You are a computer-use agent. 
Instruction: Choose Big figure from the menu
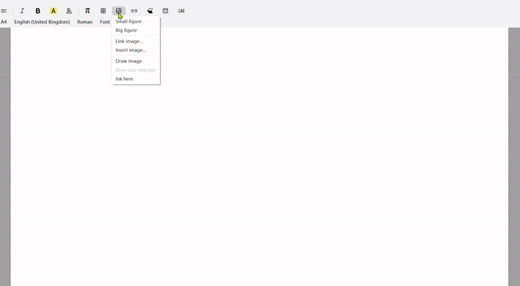[126, 30]
